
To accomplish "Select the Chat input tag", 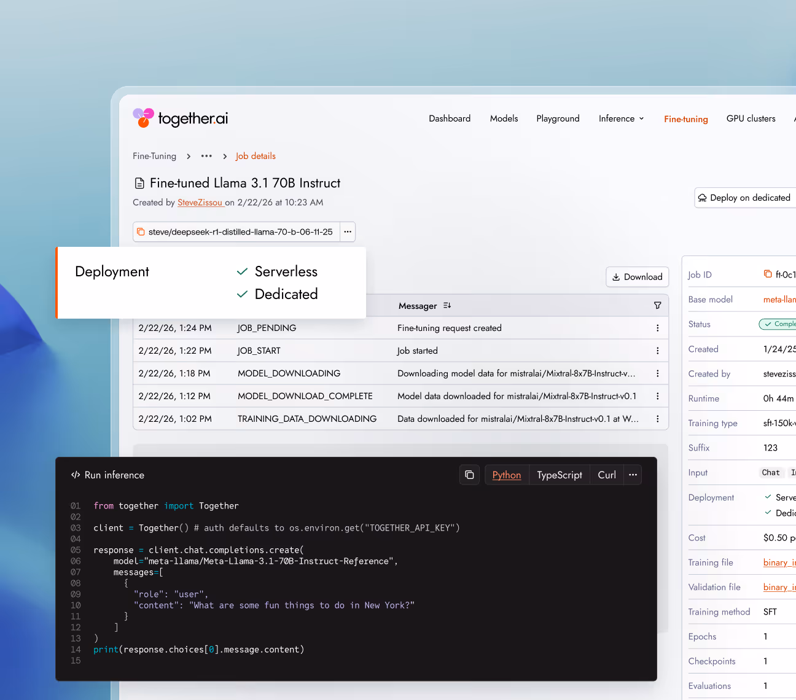I will click(x=771, y=472).
